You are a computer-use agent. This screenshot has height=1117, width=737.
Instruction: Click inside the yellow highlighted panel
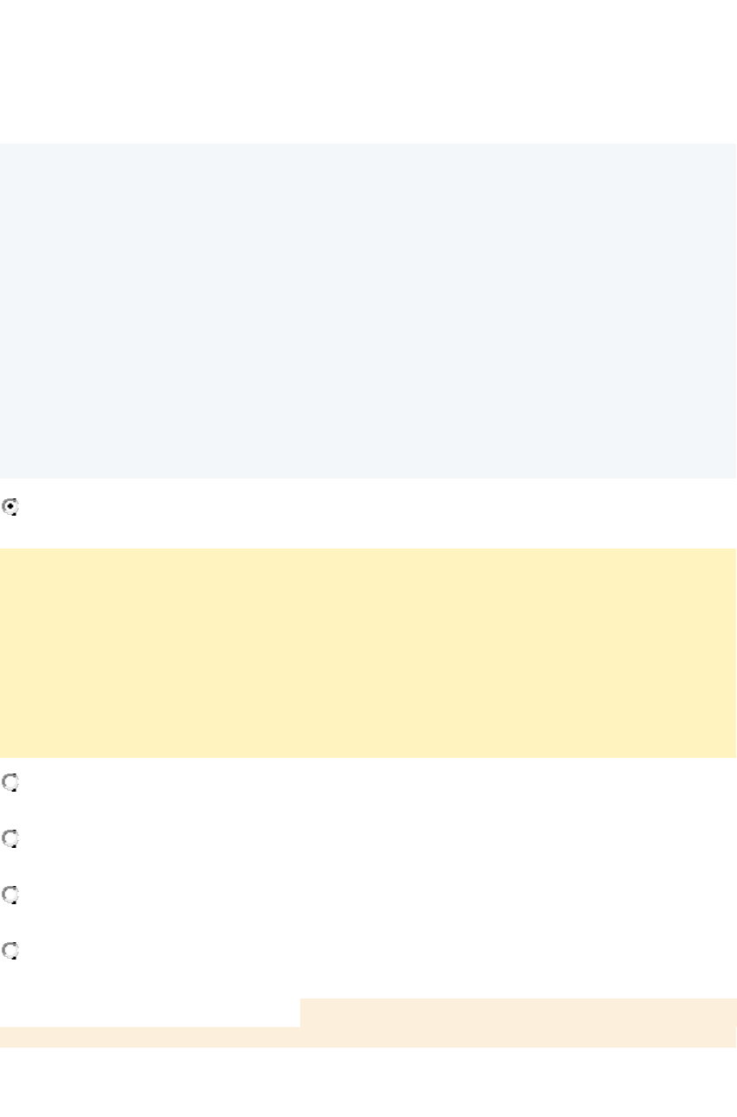click(368, 652)
